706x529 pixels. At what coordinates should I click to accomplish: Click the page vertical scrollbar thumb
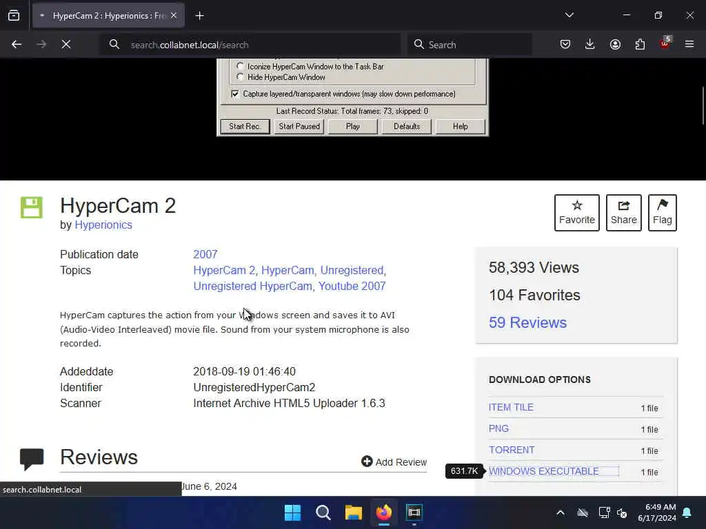click(703, 105)
